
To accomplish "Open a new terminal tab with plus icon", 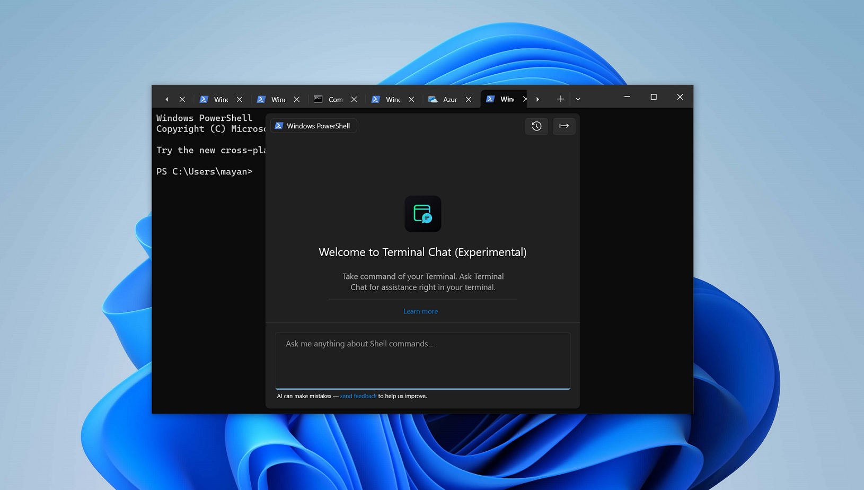I will (560, 99).
